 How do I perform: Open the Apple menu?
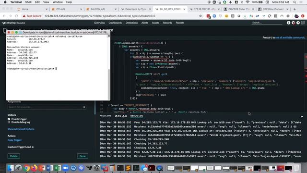coord(5,2)
